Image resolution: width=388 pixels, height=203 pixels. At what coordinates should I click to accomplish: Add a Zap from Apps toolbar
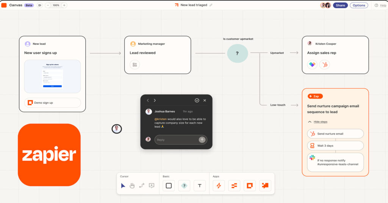219,186
